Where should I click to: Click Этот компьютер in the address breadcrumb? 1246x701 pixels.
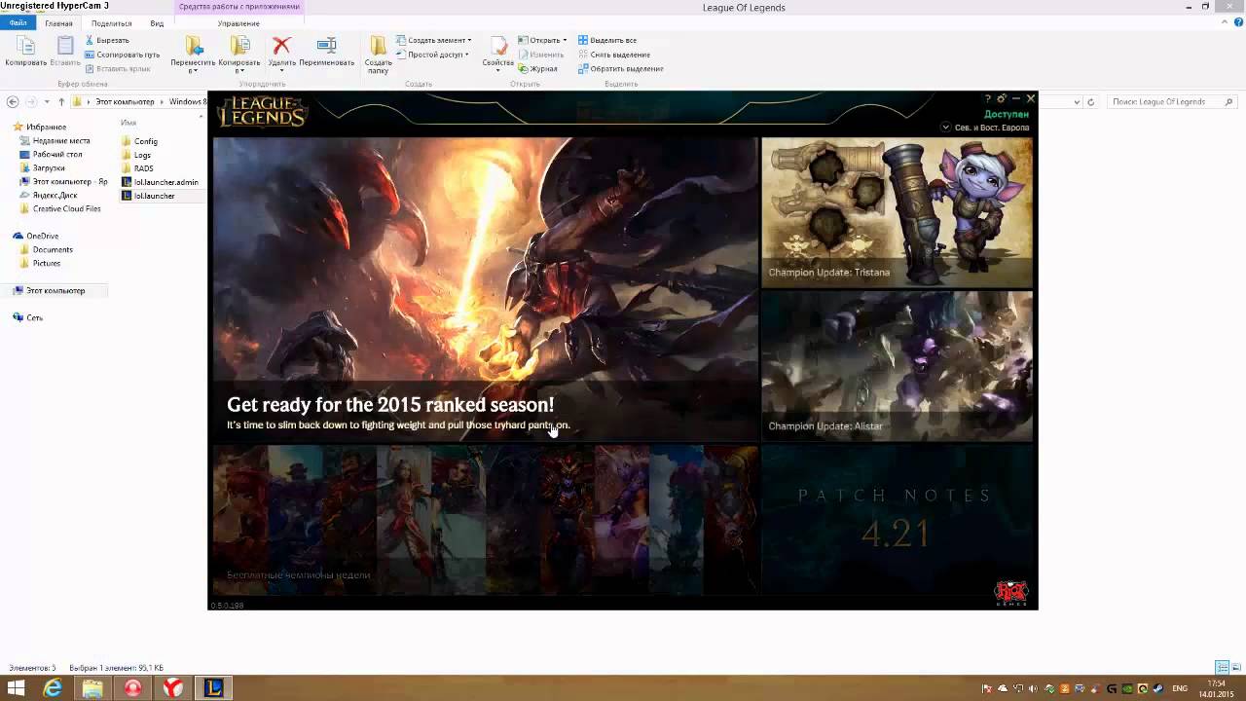pyautogui.click(x=125, y=101)
